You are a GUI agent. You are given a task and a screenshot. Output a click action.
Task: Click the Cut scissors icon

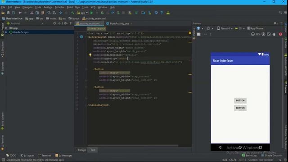pyautogui.click(x=32, y=13)
